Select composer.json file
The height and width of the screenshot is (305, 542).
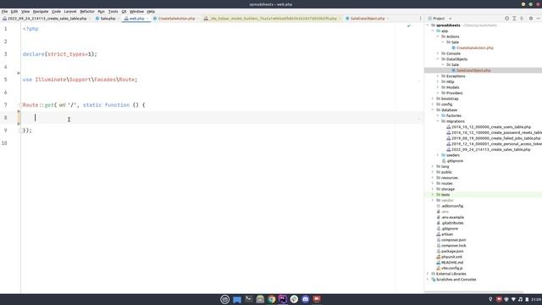(x=454, y=240)
